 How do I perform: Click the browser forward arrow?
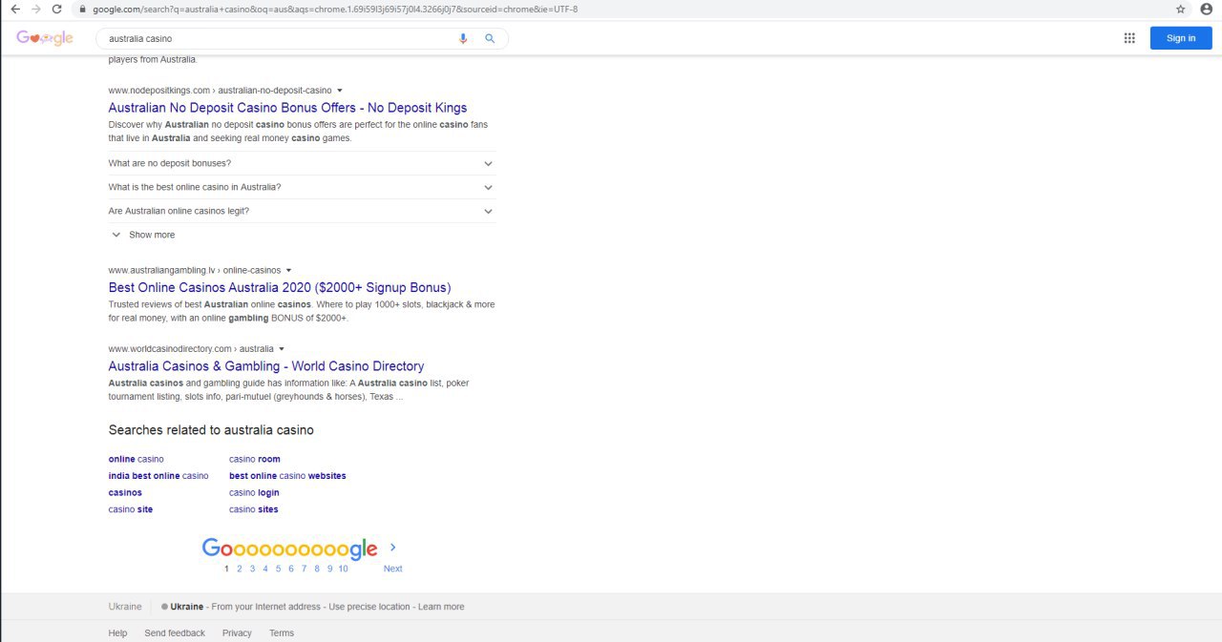coord(36,9)
